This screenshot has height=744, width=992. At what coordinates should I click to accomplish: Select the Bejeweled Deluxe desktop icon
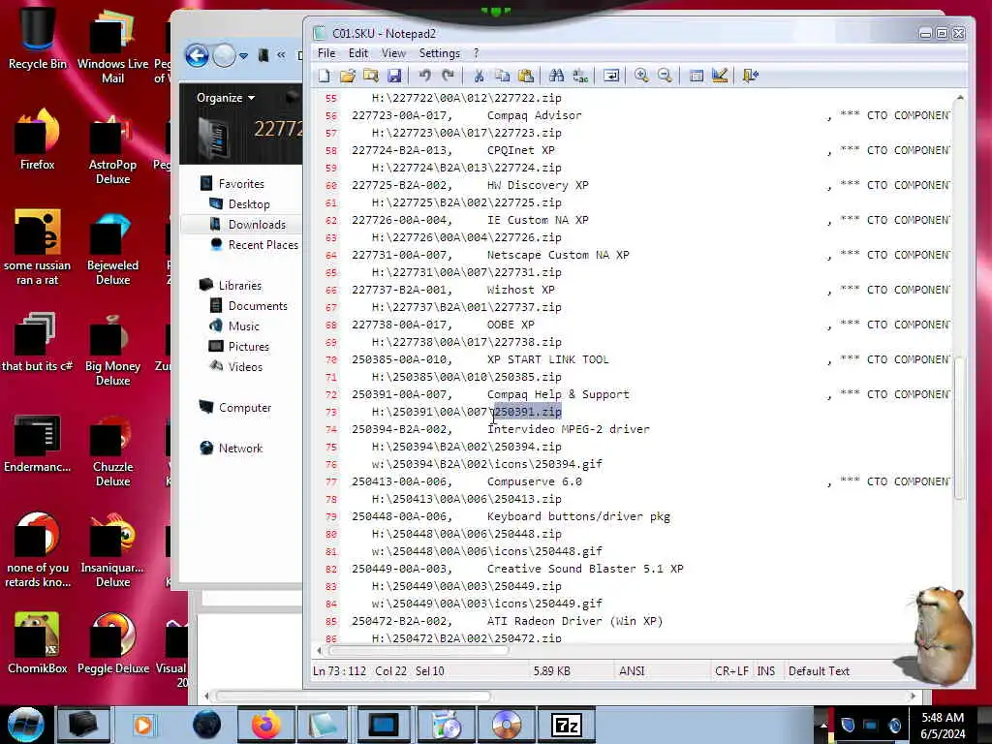(113, 250)
